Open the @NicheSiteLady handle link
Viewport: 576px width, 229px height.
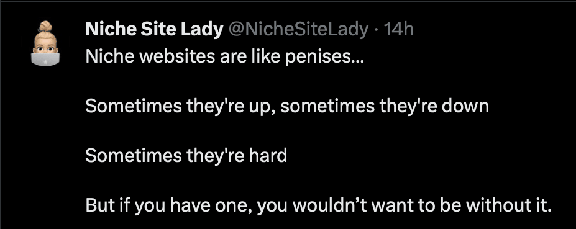pos(299,29)
